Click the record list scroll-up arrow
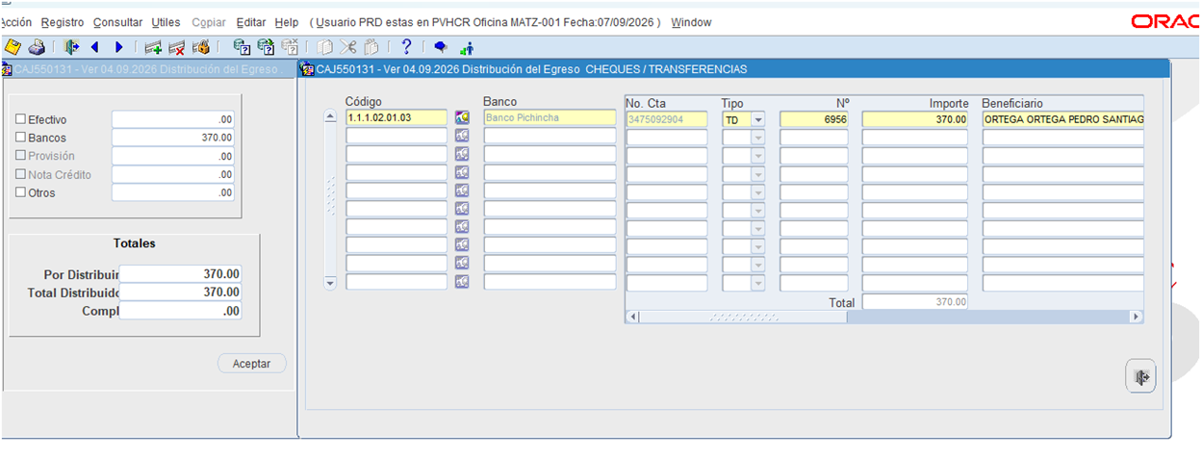 pyautogui.click(x=330, y=117)
